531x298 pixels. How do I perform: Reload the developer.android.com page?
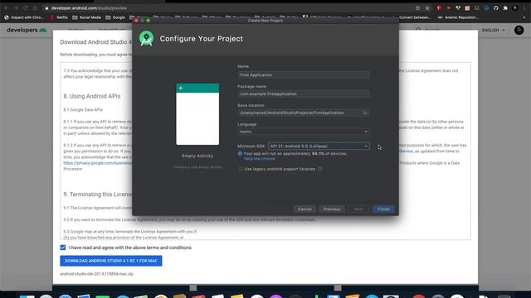coord(26,7)
